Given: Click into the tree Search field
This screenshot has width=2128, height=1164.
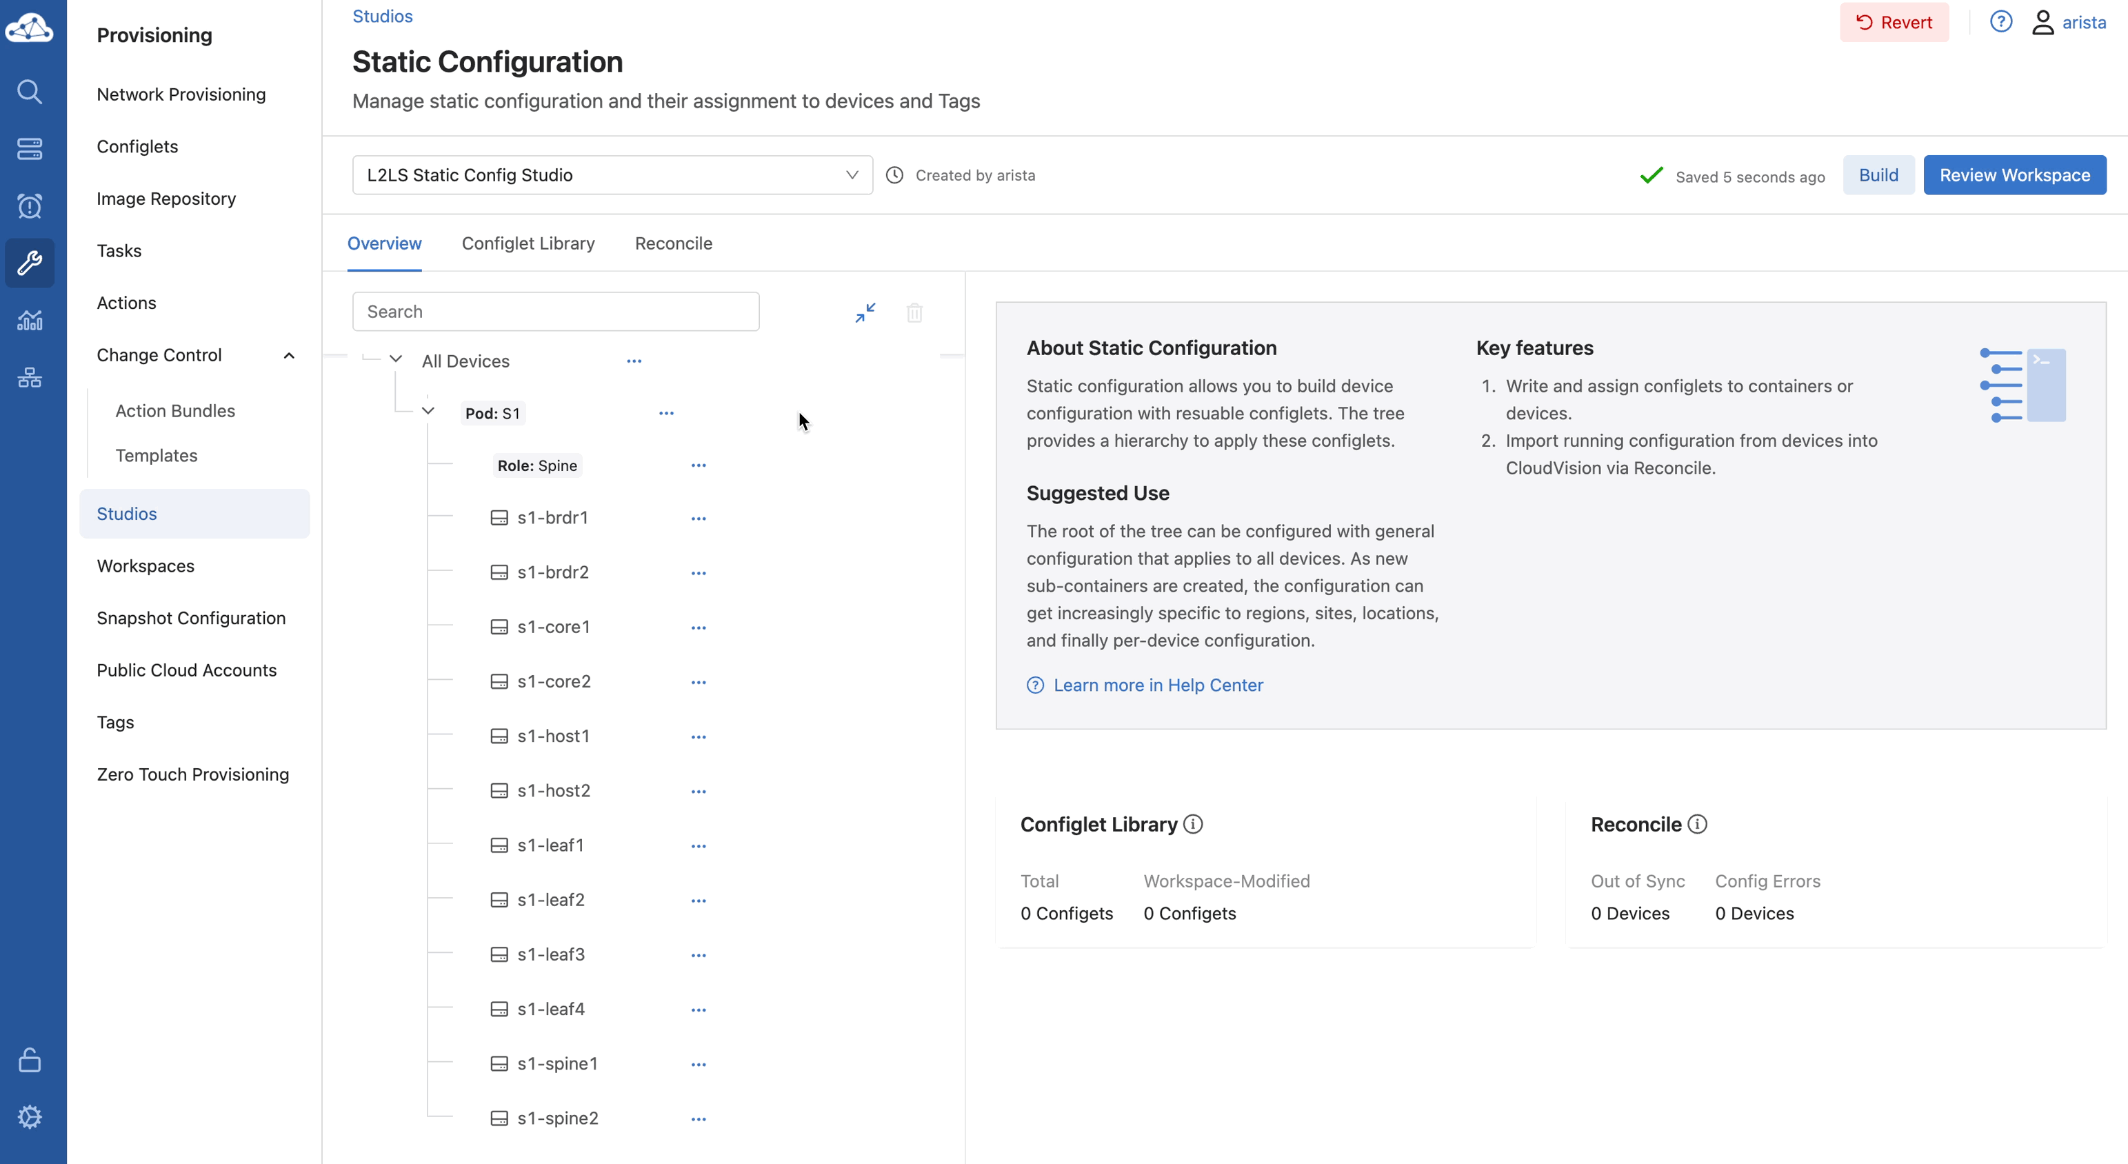Looking at the screenshot, I should tap(555, 312).
